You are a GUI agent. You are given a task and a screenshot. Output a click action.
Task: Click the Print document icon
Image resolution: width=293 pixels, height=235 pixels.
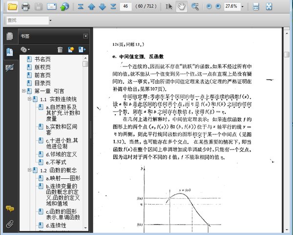click(25, 6)
